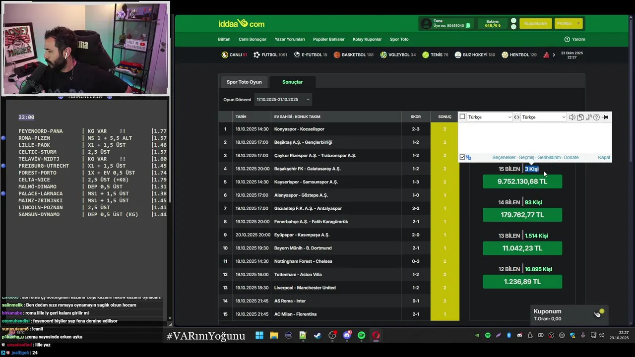Show more sports with right chevron
The width and height of the screenshot is (635, 357).
pos(554,55)
